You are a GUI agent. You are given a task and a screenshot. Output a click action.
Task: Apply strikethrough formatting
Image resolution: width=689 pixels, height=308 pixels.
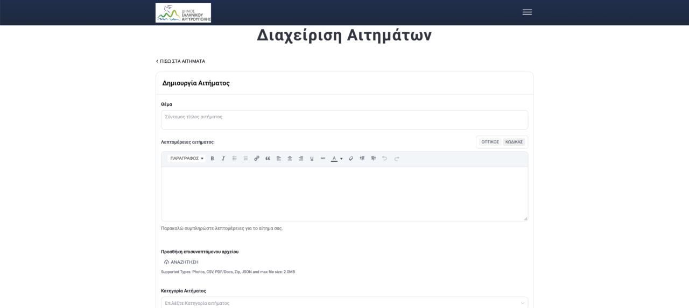coord(323,159)
